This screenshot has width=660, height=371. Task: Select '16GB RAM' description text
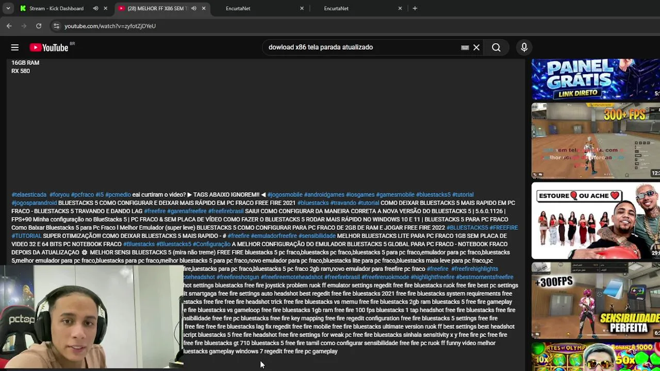pyautogui.click(x=25, y=63)
